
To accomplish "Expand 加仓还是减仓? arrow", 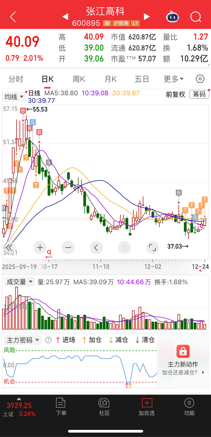I will 203,373.
